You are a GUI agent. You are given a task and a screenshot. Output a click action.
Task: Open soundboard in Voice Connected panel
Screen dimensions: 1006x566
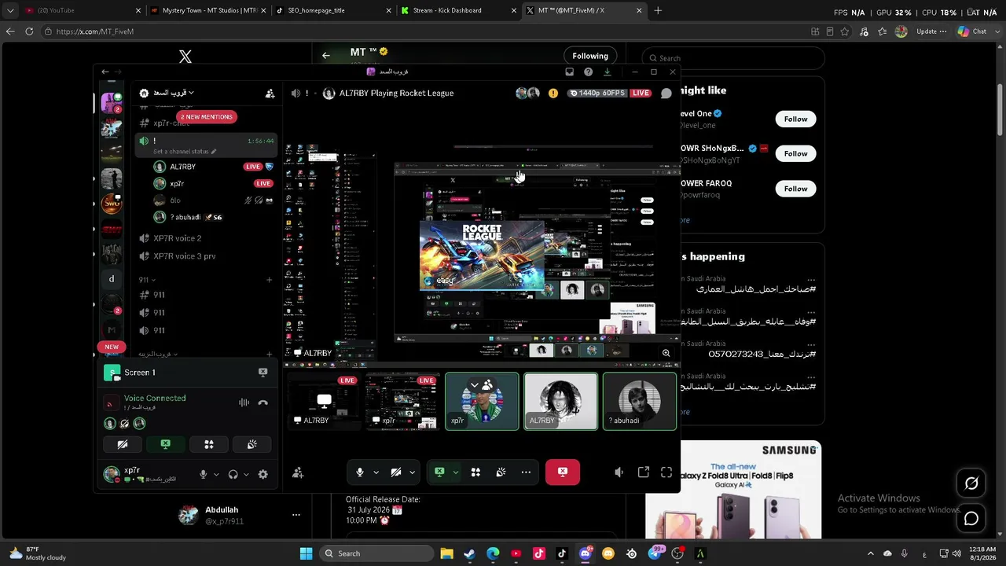click(252, 444)
